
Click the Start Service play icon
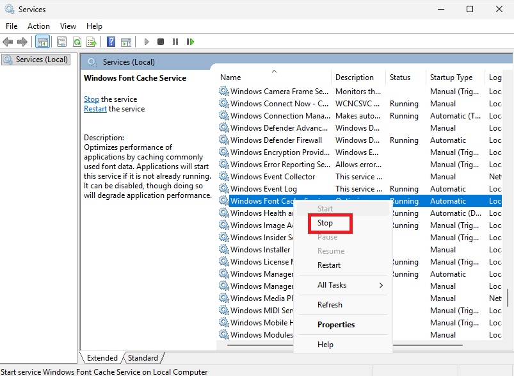[147, 42]
